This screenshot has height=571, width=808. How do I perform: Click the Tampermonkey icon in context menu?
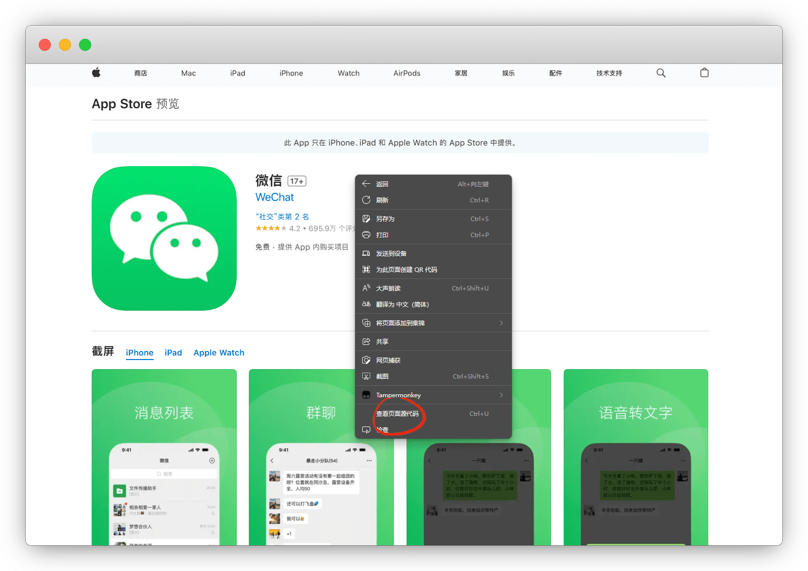(366, 395)
